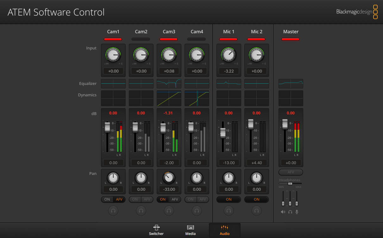The image size is (383, 238).
Task: Toggle Cam1 AFV button
Action: [x=119, y=199]
